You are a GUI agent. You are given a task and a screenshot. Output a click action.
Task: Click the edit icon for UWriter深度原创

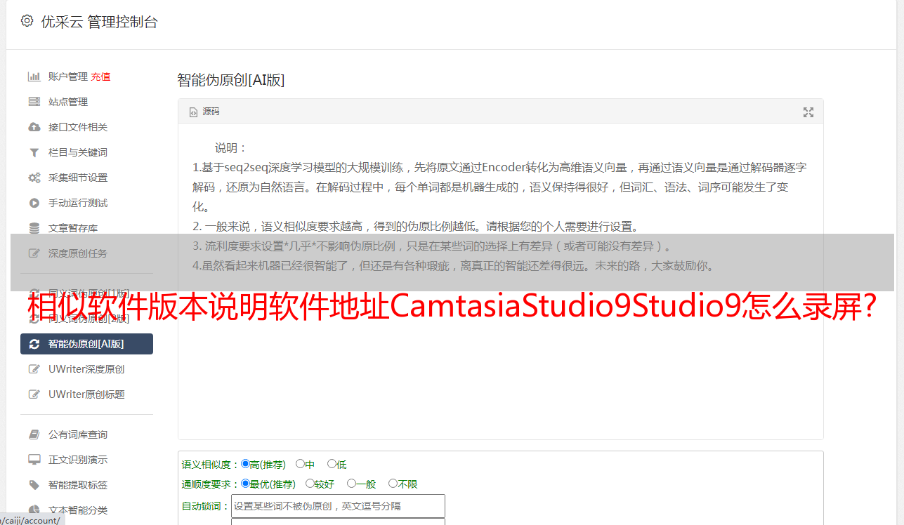click(x=34, y=369)
